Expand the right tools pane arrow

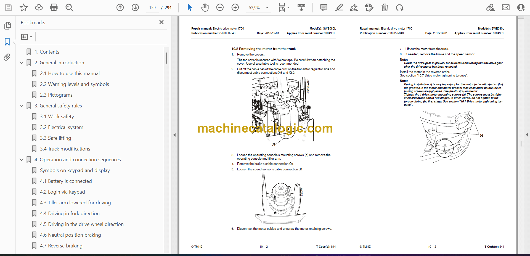point(527,135)
